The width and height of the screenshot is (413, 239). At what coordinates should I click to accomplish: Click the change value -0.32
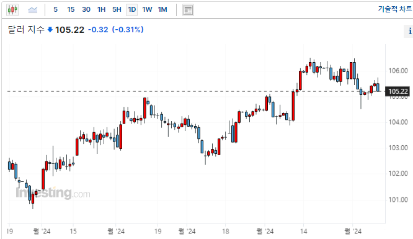tap(98, 30)
